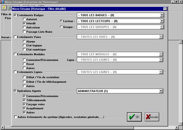Viewport: 183px width, 130px height.
Task: Enable Autres évènements du système checkbox
Action: point(15,117)
